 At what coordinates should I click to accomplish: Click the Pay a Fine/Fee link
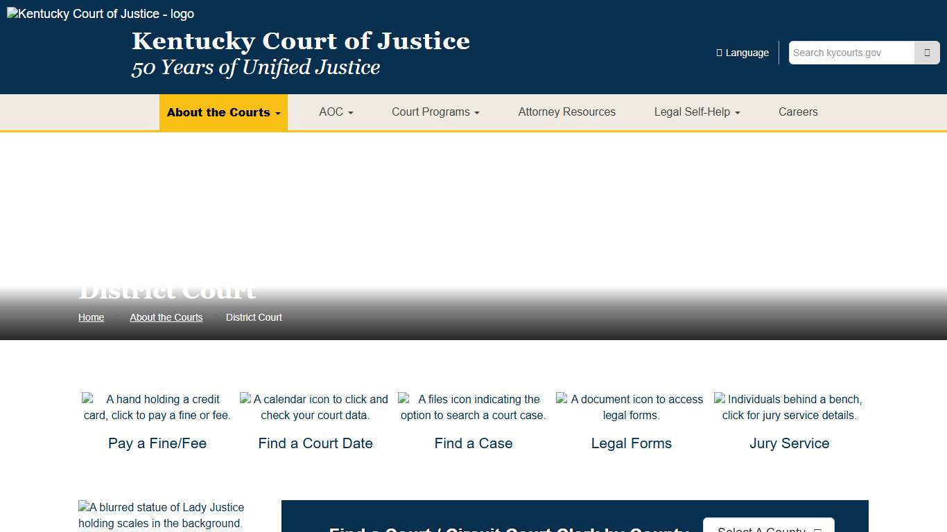[x=157, y=443]
